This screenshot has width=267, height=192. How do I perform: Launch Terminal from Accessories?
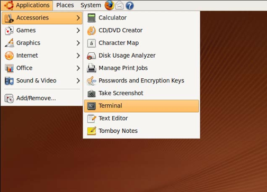click(141, 106)
